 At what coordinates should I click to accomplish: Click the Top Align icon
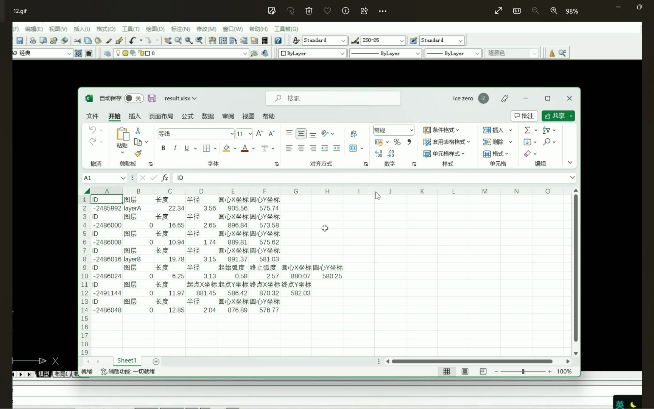tap(289, 133)
